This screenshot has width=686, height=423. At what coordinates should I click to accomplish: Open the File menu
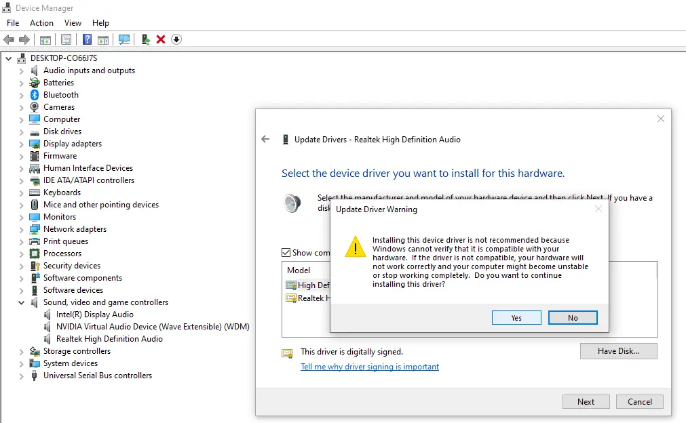[13, 23]
